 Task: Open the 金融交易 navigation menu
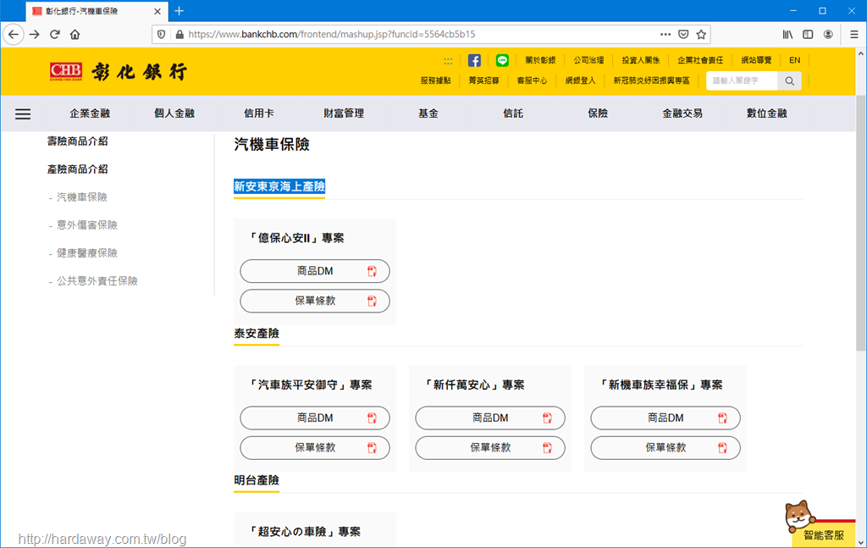tap(682, 113)
